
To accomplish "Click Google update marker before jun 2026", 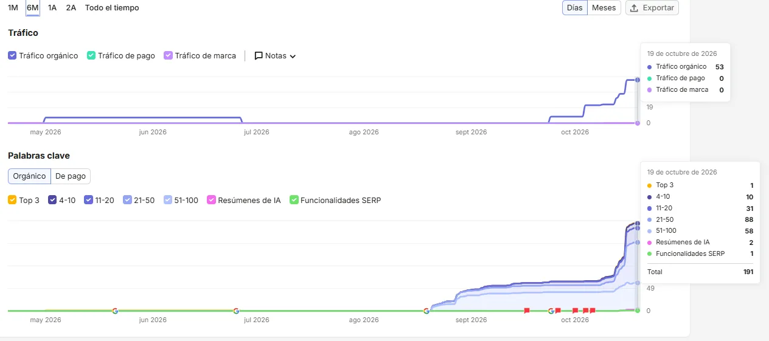I will (115, 311).
